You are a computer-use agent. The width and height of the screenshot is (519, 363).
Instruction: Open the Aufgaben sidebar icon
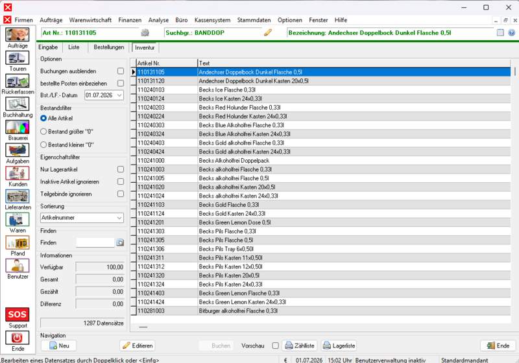pyautogui.click(x=18, y=150)
